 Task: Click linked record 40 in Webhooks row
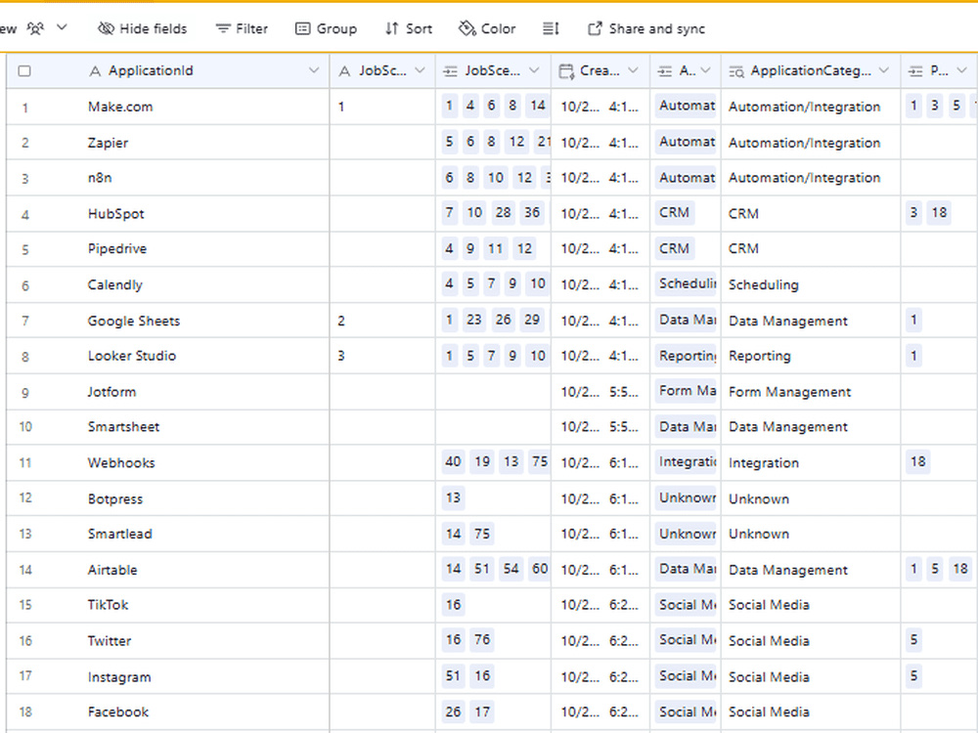coord(454,461)
